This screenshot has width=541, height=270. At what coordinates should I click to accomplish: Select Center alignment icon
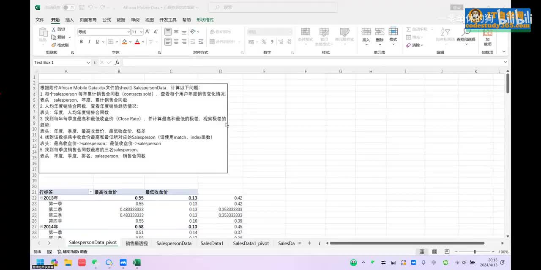coord(176,42)
